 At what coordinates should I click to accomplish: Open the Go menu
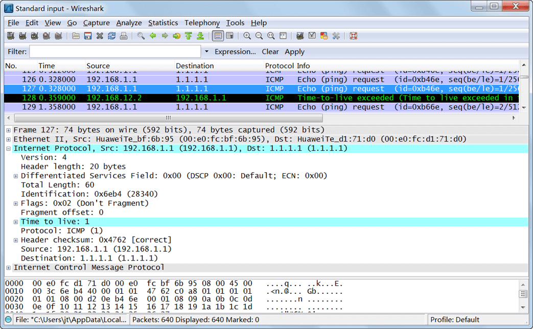pyautogui.click(x=72, y=23)
